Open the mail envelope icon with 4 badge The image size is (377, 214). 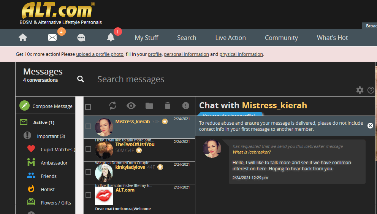click(52, 38)
